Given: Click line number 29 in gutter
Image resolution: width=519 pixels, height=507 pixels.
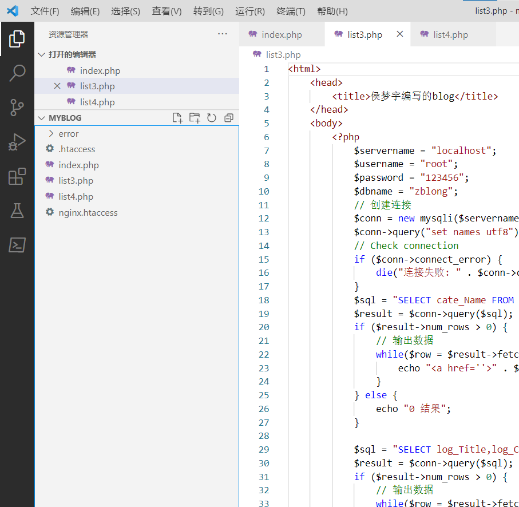Looking at the screenshot, I should [x=264, y=449].
